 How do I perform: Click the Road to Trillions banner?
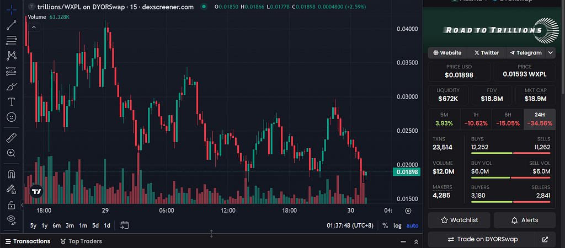click(492, 30)
